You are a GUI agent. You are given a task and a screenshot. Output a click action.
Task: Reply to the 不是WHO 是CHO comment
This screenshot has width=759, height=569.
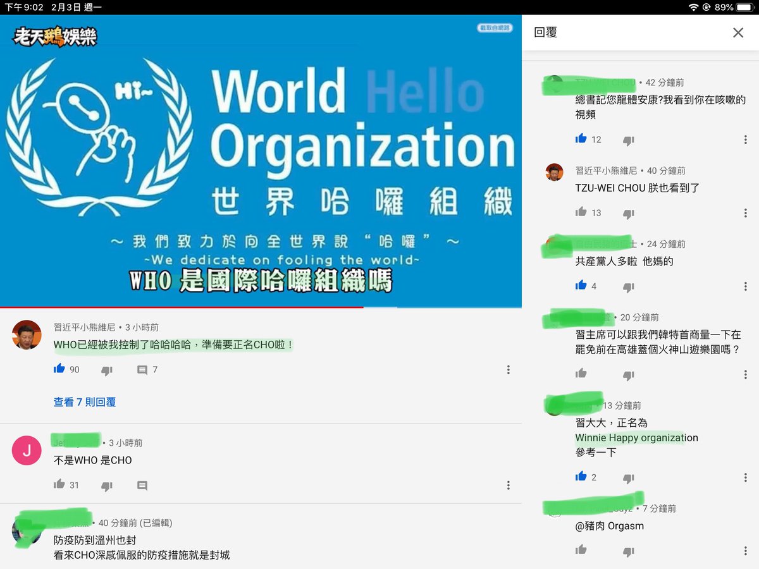142,486
